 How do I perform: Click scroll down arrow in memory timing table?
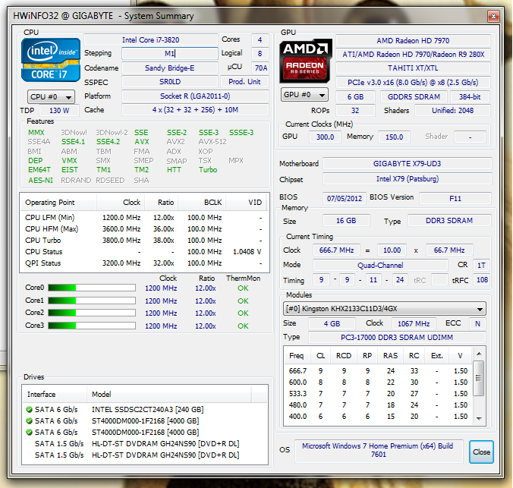pos(479,418)
